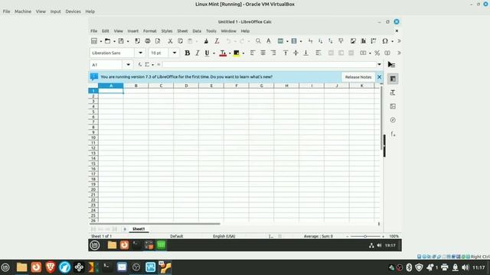Open the Format menu
Viewport: 490px width, 275px height.
click(150, 31)
